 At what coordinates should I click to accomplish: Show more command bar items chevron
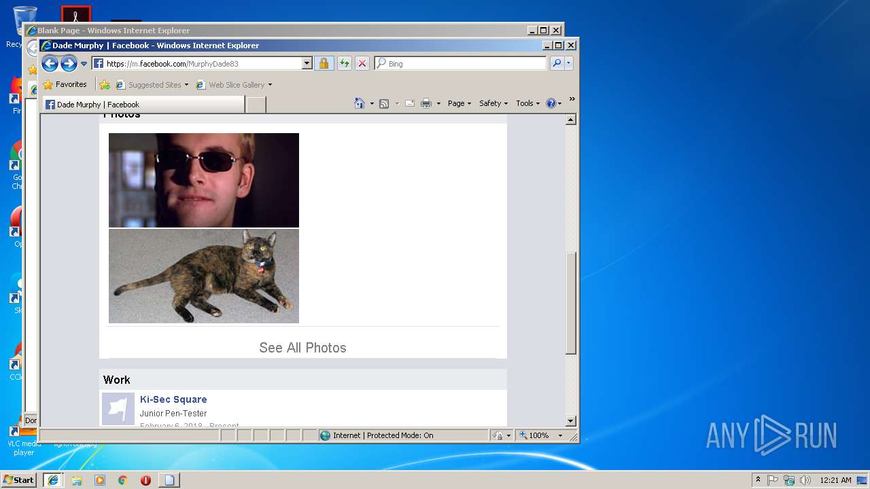tap(572, 99)
